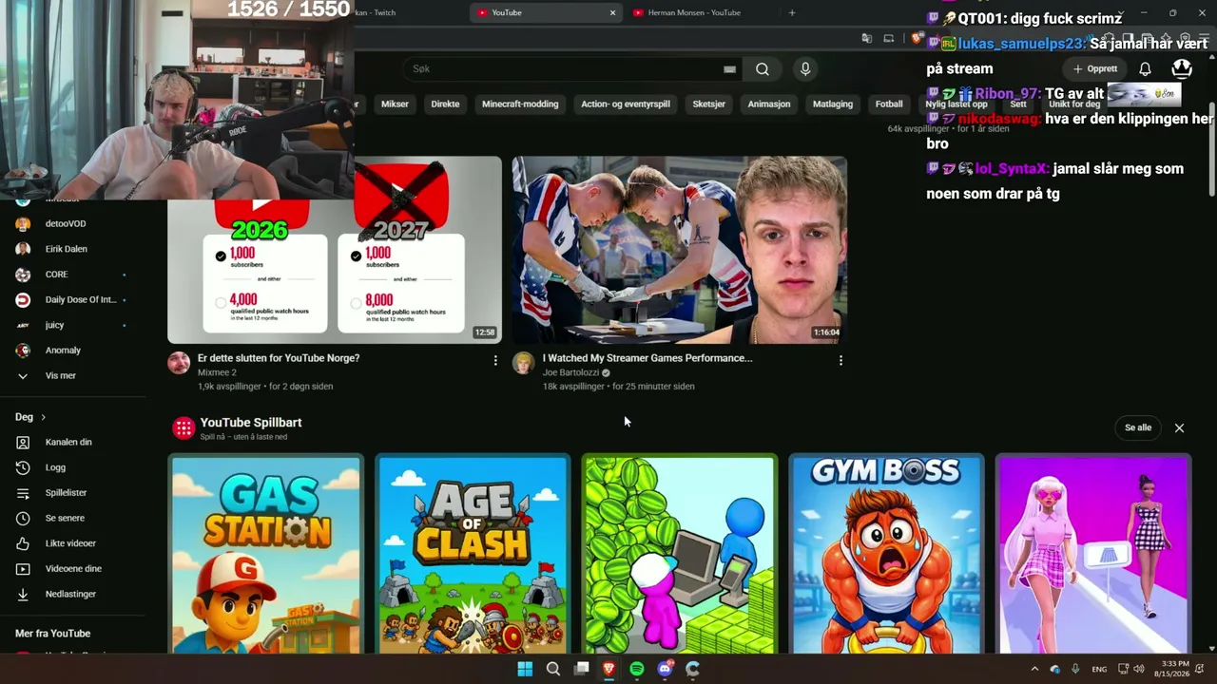Open video titled Er dette slutten for YouTube Norge?
Viewport: 1217px width, 684px height.
point(279,358)
